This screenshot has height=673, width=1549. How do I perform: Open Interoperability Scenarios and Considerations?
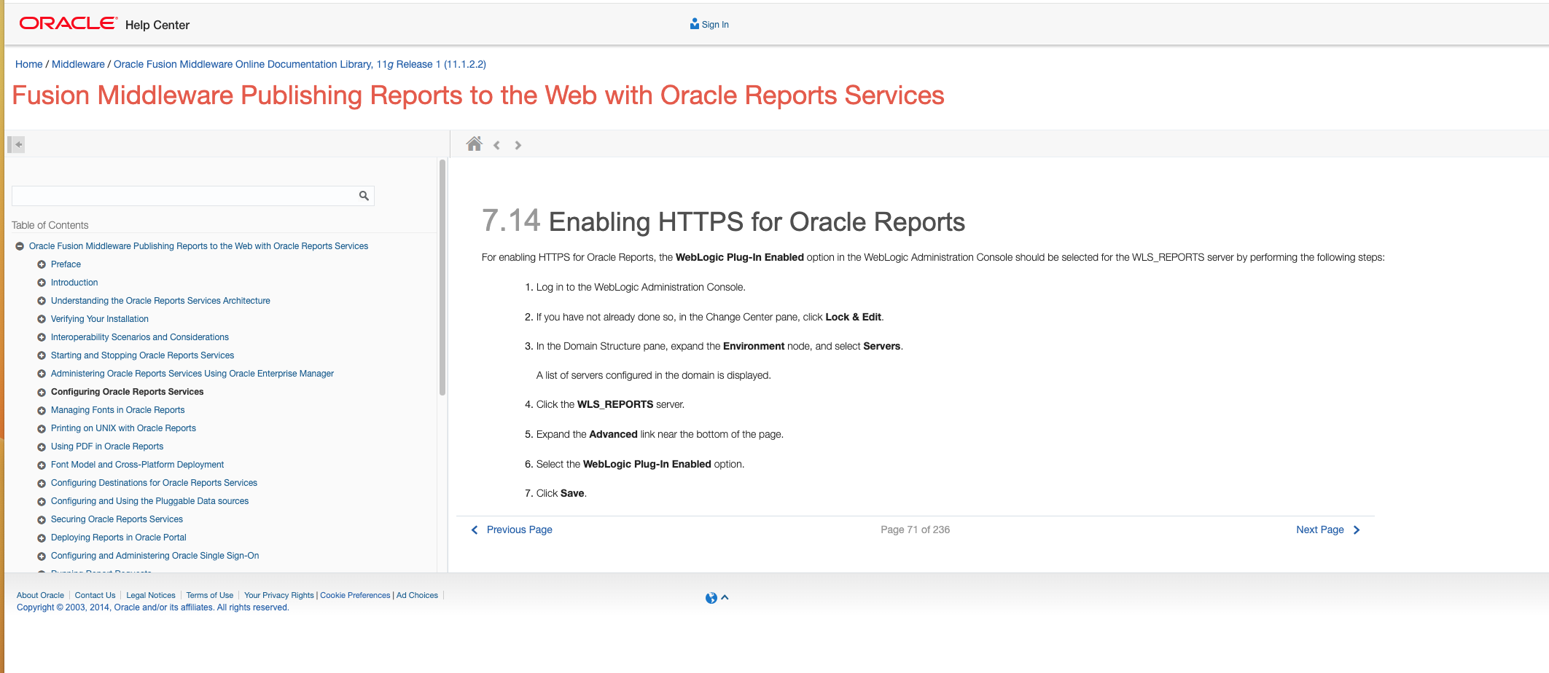point(140,337)
